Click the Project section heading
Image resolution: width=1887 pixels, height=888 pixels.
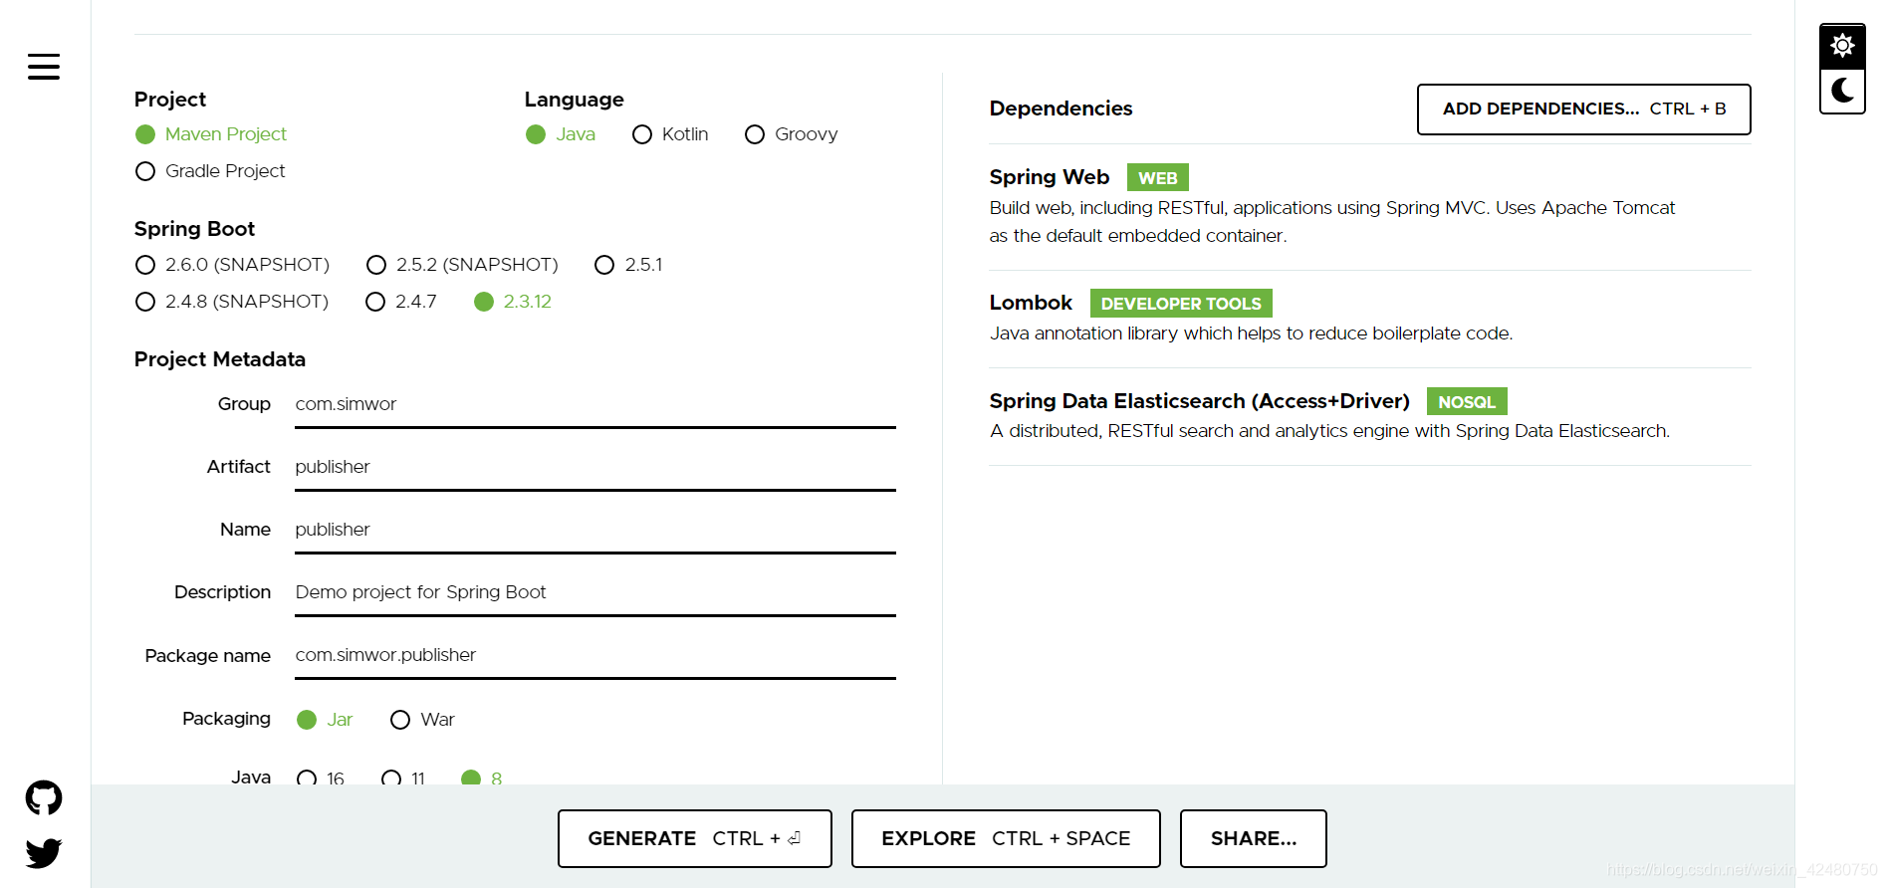coord(170,100)
